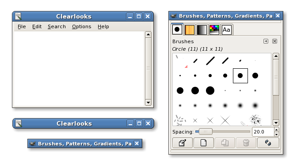Click the brush list scroll up arrow
Image resolution: width=297 pixels, height=167 pixels.
point(276,56)
